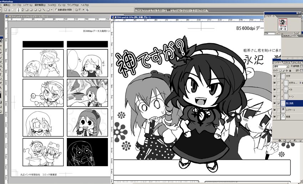Screen dimensions: 303x184
Task: Select the レイヤー 1 layer row
Action: (292, 110)
